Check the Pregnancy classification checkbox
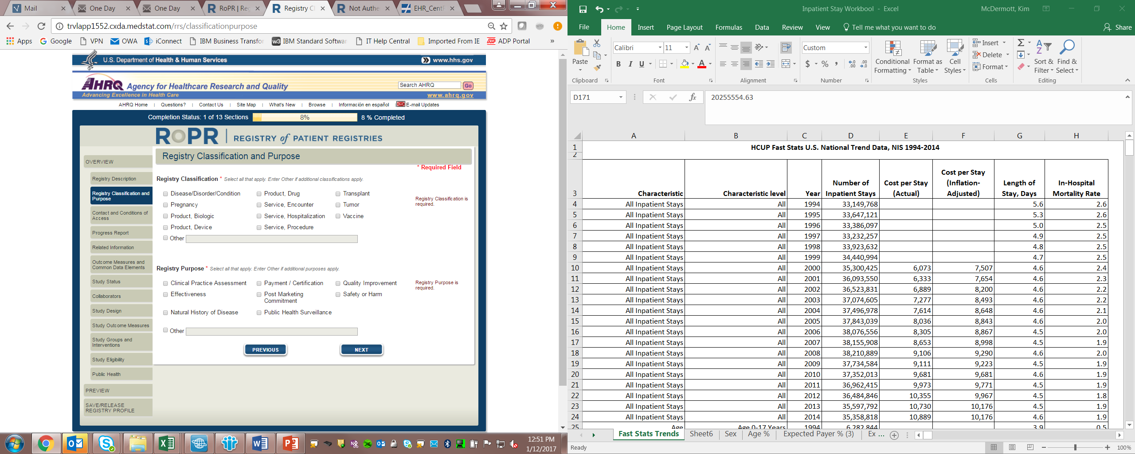The image size is (1135, 454). [165, 205]
